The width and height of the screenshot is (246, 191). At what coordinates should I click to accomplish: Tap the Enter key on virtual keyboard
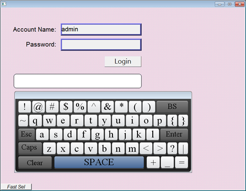(174, 134)
